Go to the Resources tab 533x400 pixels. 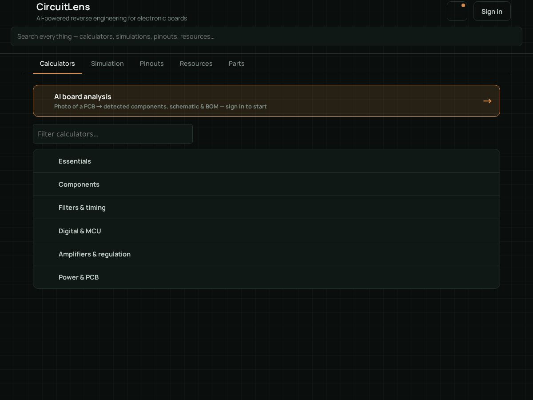coord(196,64)
